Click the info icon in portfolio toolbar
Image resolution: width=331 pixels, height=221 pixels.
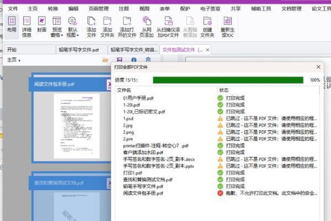point(134,60)
